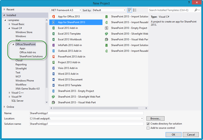
Task: Expand the Online section
Action: tap(4, 107)
